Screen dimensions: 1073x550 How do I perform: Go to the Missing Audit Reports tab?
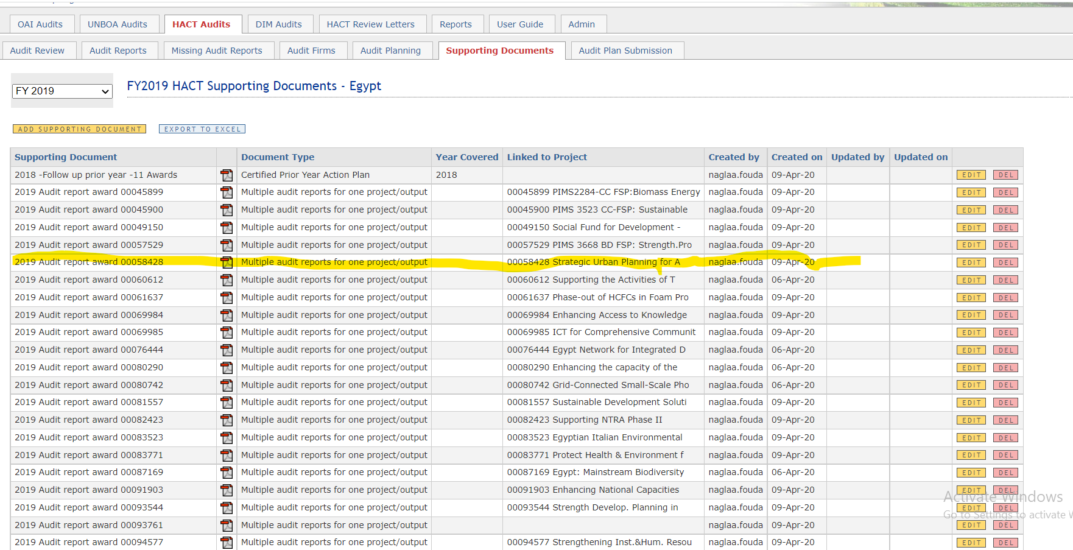coord(217,51)
